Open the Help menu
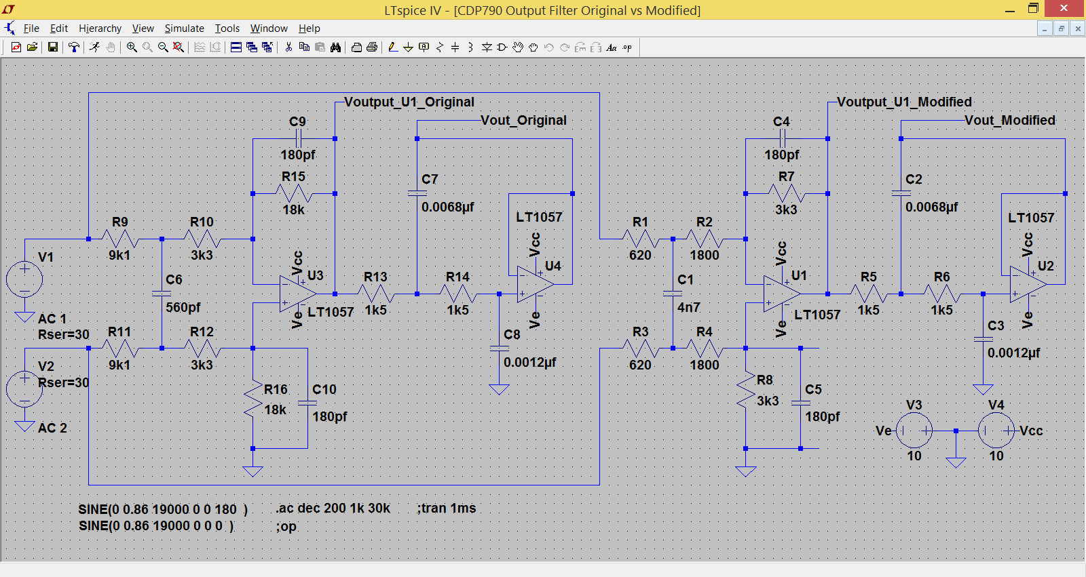 pos(310,28)
